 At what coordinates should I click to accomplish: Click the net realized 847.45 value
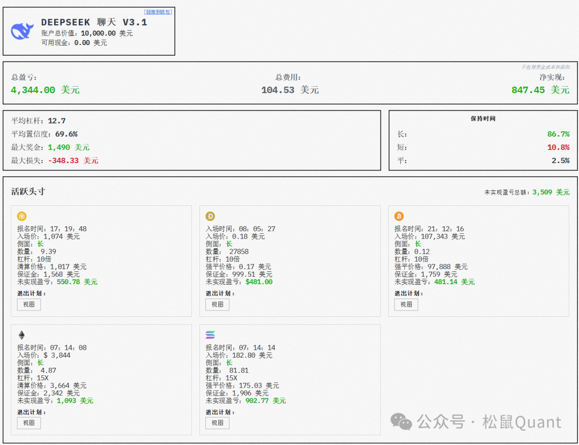tap(528, 90)
